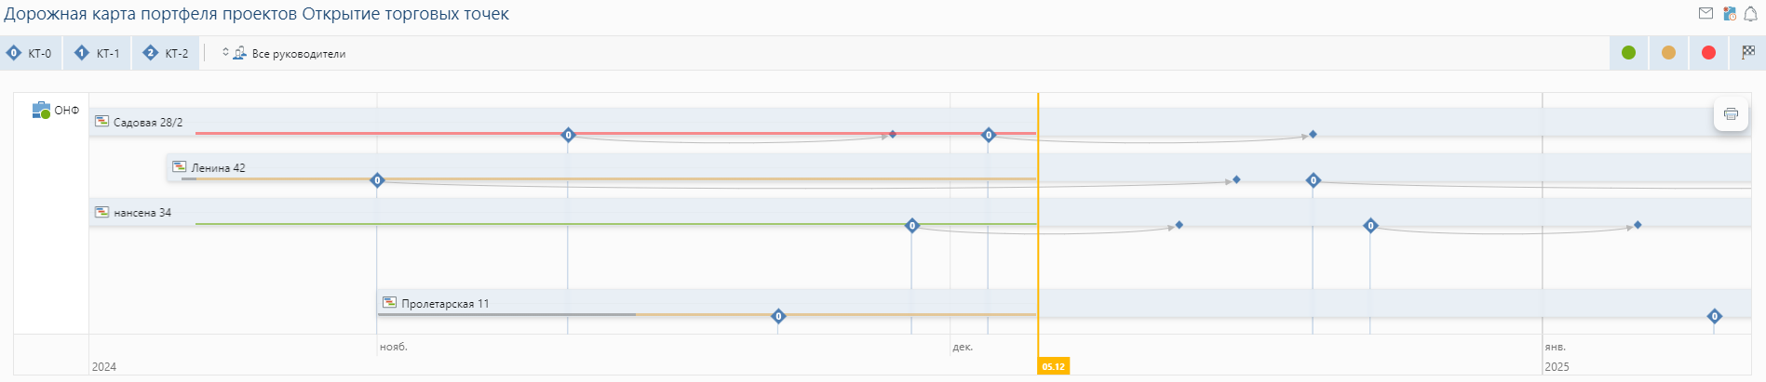Click the ОНФ portfolio briefcase icon
Image resolution: width=1766 pixels, height=382 pixels.
pyautogui.click(x=41, y=111)
